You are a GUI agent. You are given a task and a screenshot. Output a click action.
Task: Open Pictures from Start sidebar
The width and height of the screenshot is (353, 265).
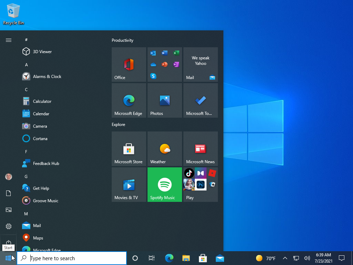tap(9, 210)
